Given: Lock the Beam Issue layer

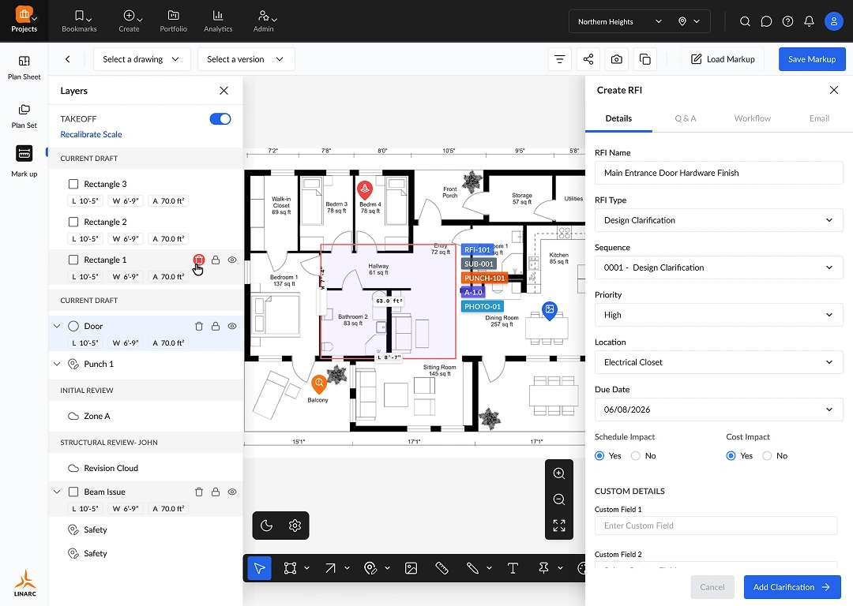Looking at the screenshot, I should [216, 492].
